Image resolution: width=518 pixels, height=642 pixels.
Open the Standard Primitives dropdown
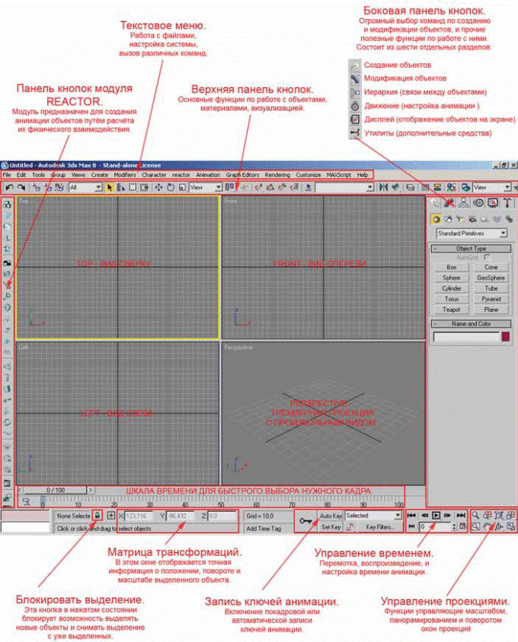pyautogui.click(x=471, y=234)
